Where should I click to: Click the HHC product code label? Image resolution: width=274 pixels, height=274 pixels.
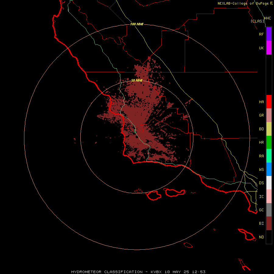(x=267, y=18)
